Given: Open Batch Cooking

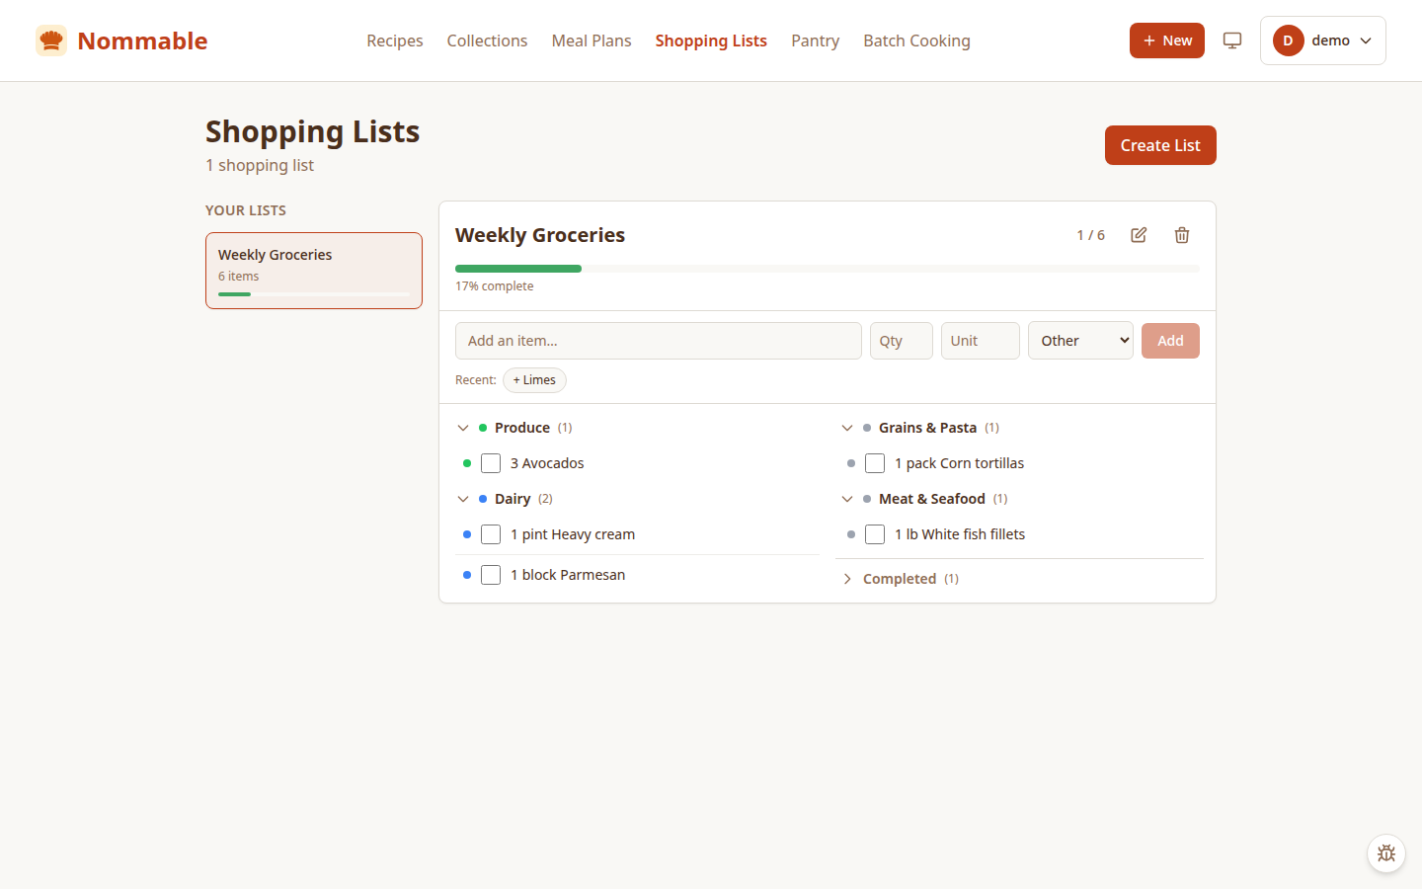Looking at the screenshot, I should point(916,40).
